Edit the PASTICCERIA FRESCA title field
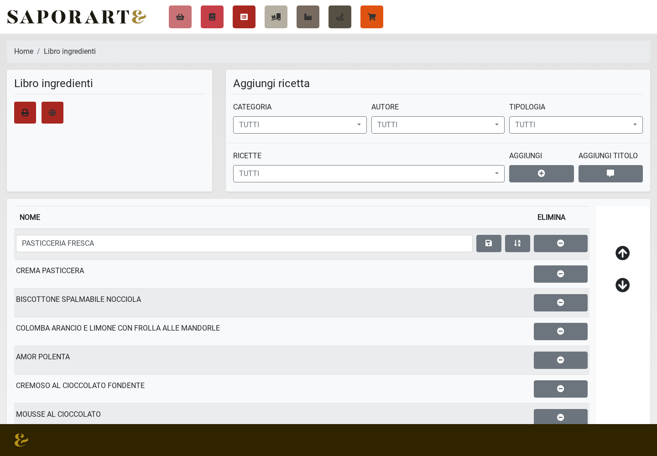Image resolution: width=657 pixels, height=456 pixels. [244, 244]
